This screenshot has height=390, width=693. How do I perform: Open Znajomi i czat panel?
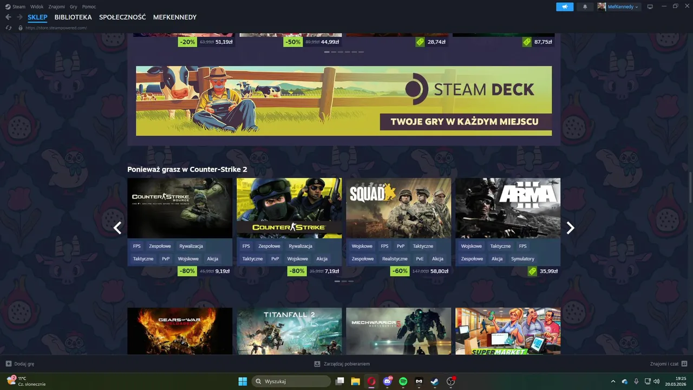tap(669, 364)
